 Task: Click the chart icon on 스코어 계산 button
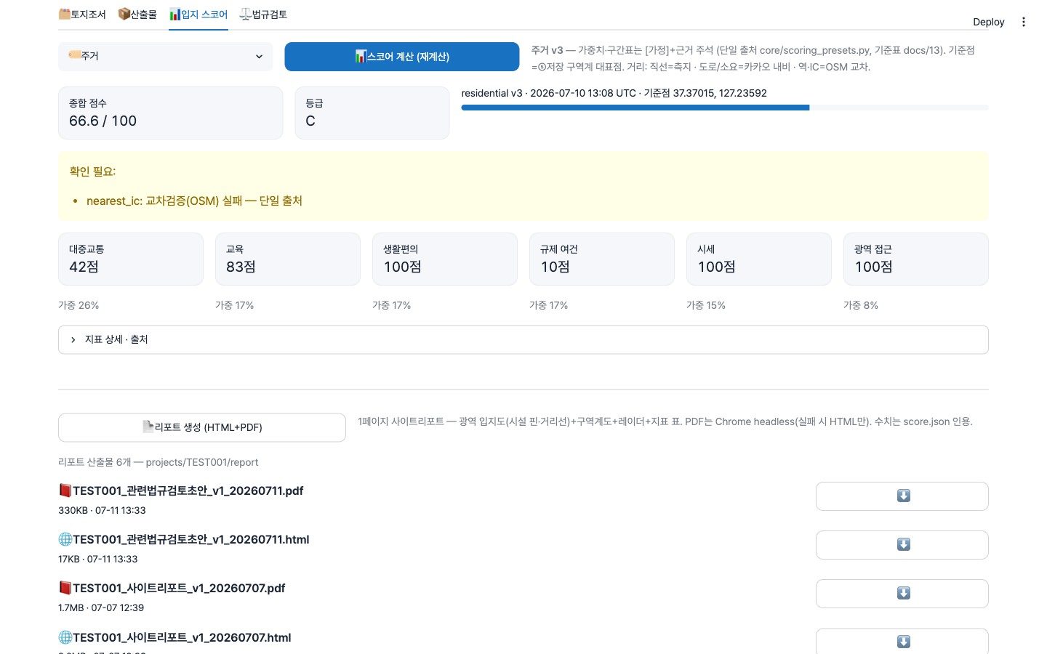(361, 56)
